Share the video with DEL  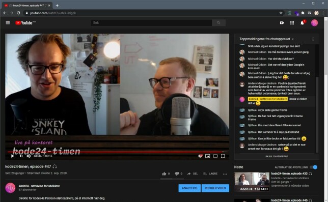tap(193, 174)
